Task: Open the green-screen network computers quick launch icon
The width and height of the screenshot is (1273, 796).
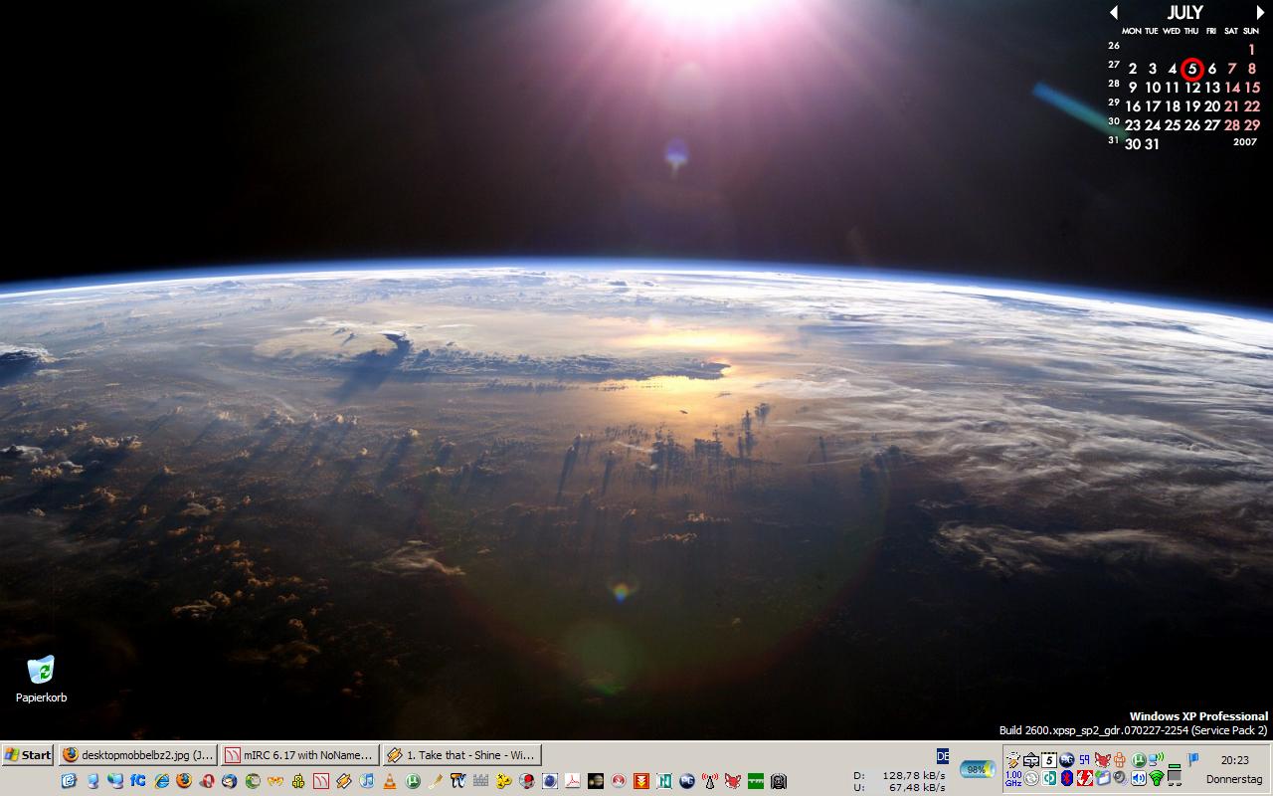Action: click(115, 781)
